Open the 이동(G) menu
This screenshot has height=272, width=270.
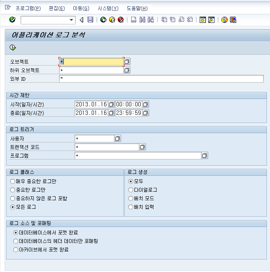pos(81,8)
